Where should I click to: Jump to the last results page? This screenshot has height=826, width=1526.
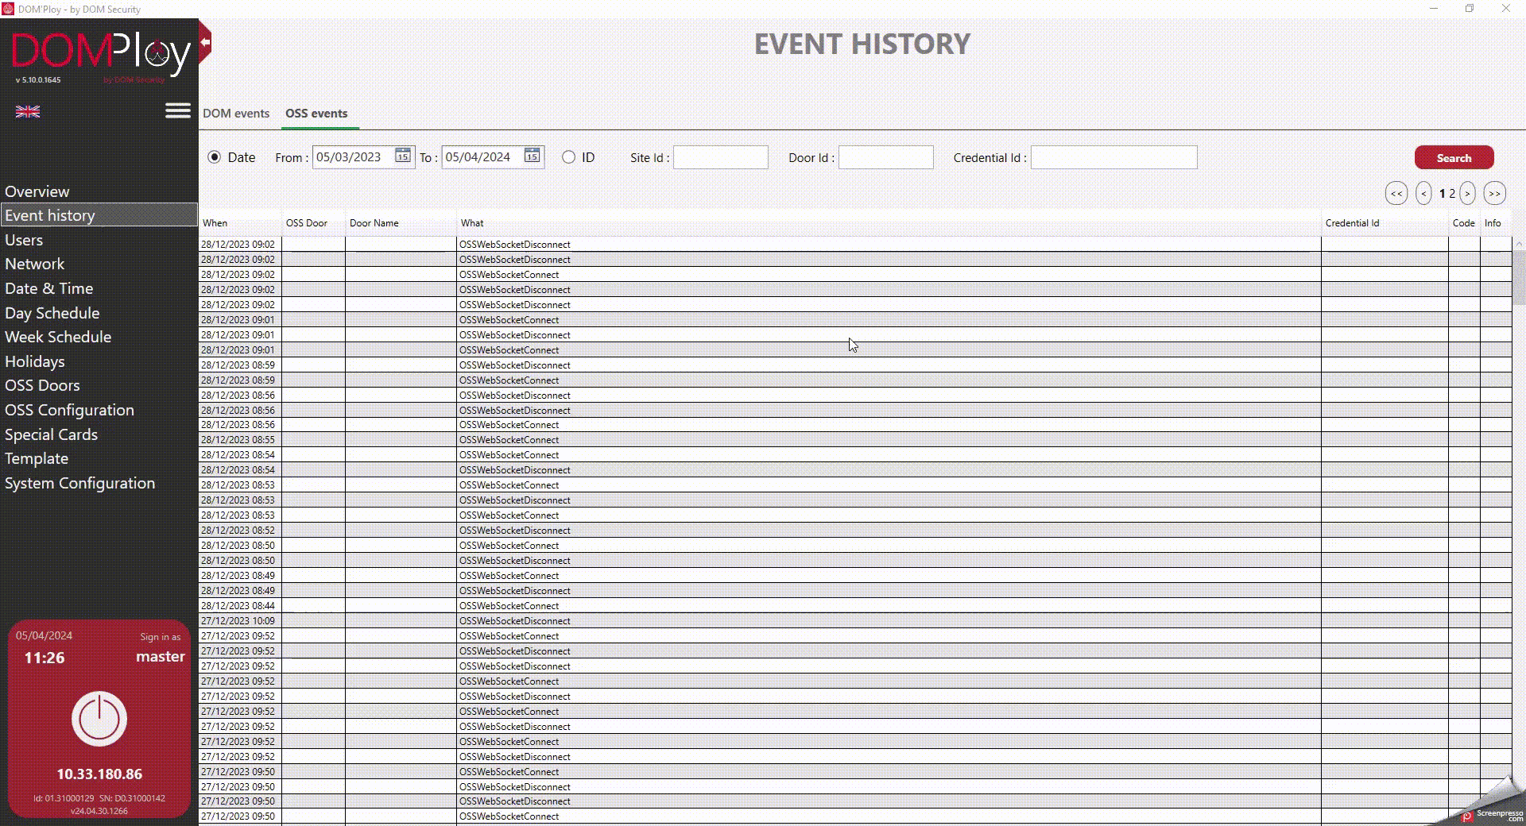tap(1494, 193)
